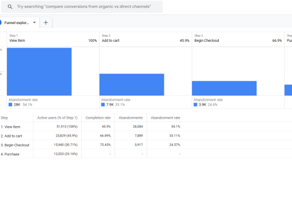The height and width of the screenshot is (219, 292).
Task: Click the search magnifier icon
Action: pos(10,7)
